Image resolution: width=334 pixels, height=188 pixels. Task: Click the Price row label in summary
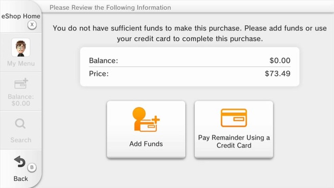tap(99, 73)
